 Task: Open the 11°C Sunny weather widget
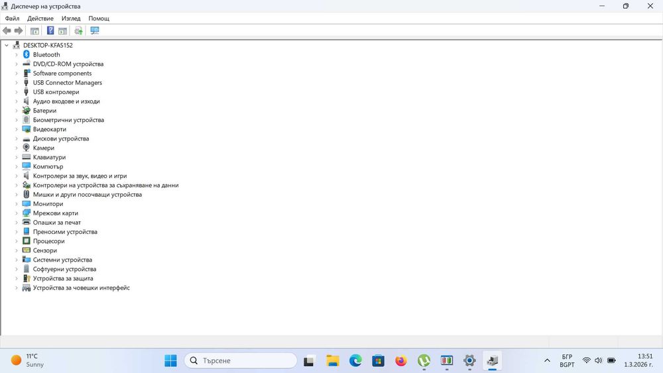(x=27, y=360)
